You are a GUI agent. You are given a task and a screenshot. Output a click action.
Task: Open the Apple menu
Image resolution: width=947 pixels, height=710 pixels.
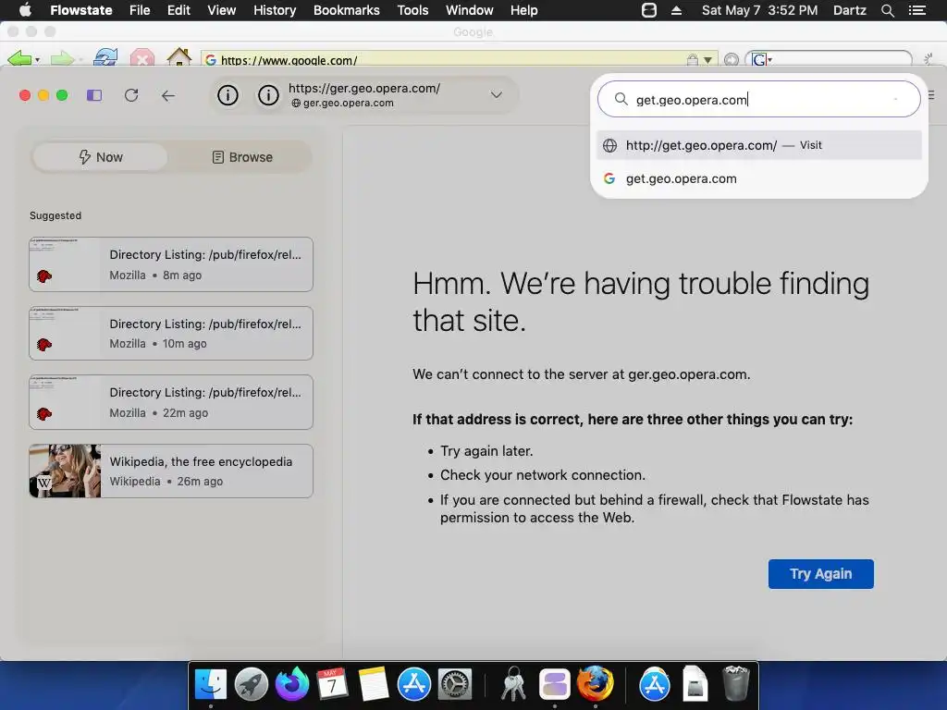click(x=25, y=9)
